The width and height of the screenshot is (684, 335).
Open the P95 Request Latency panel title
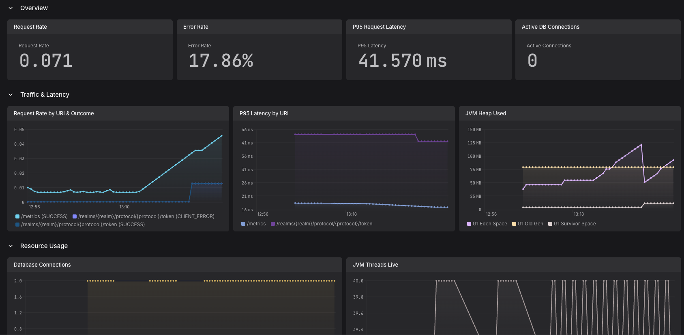pos(379,27)
